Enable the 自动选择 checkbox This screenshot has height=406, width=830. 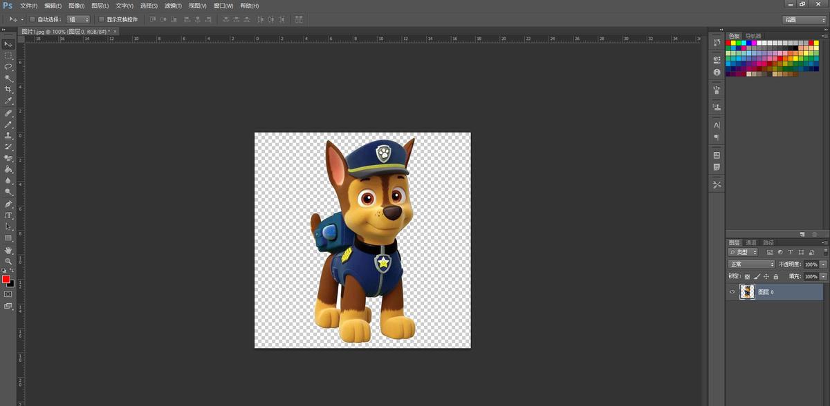32,19
